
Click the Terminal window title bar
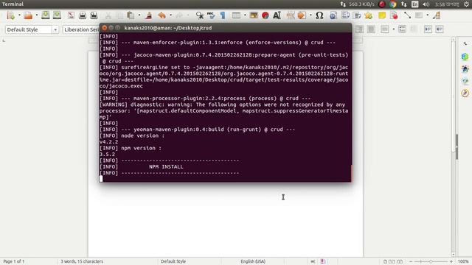pyautogui.click(x=226, y=28)
